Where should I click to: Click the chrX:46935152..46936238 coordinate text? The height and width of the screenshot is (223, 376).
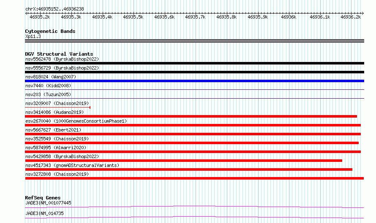tap(54, 9)
